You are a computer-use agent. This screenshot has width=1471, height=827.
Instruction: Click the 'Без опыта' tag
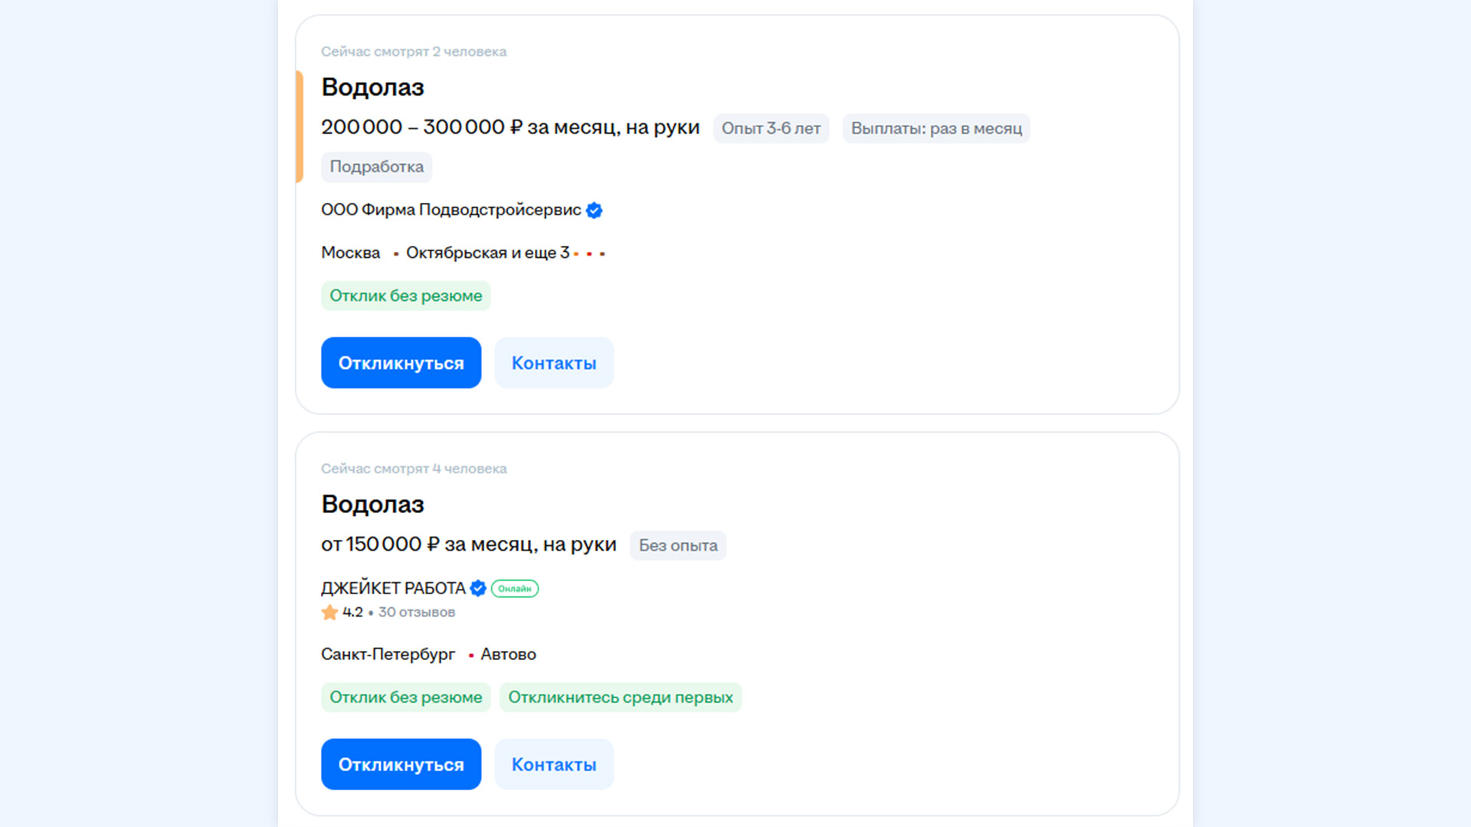click(x=678, y=545)
